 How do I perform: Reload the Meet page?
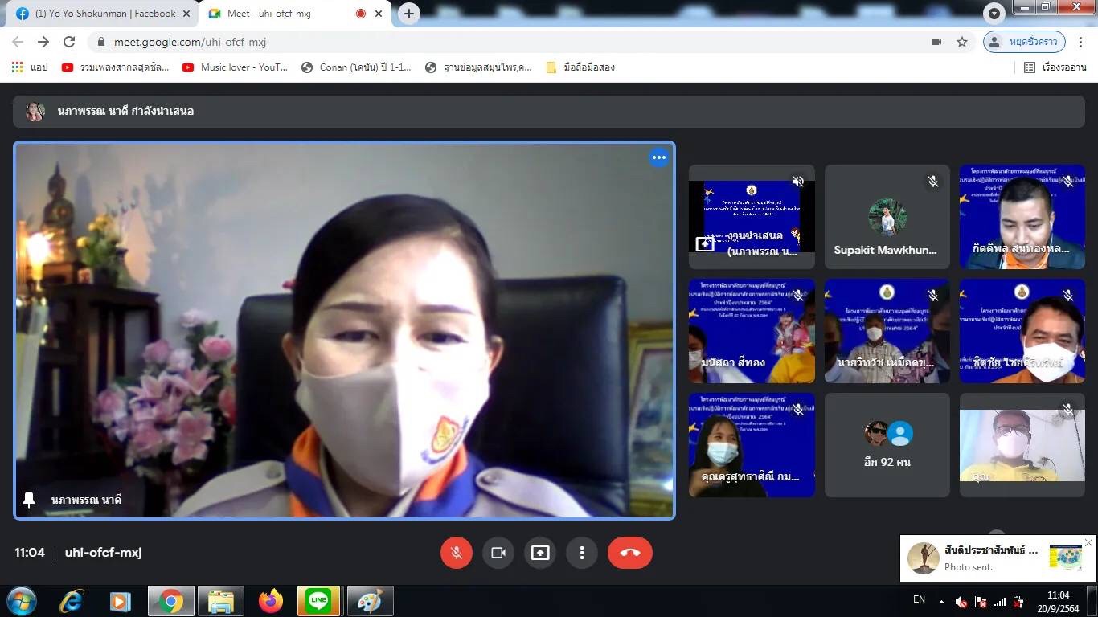click(x=69, y=42)
